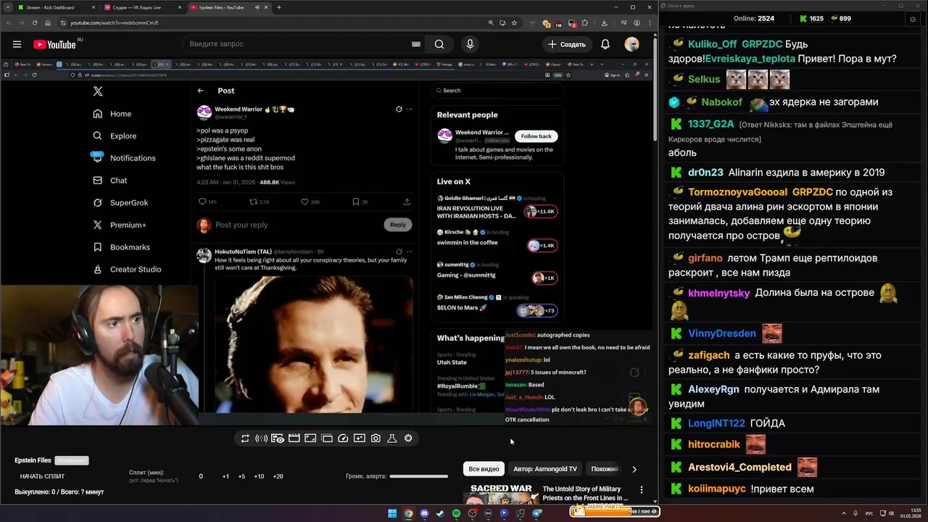Toggle loop icon in video toolbar
928x522 pixels.
(245, 439)
